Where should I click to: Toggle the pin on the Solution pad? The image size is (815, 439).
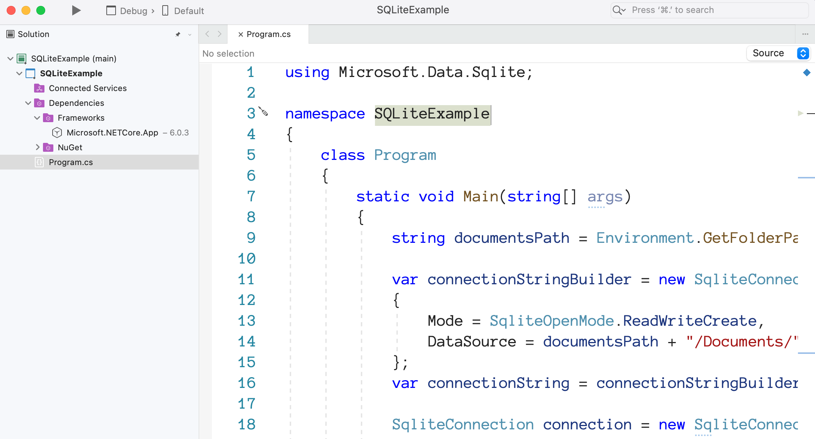point(177,34)
